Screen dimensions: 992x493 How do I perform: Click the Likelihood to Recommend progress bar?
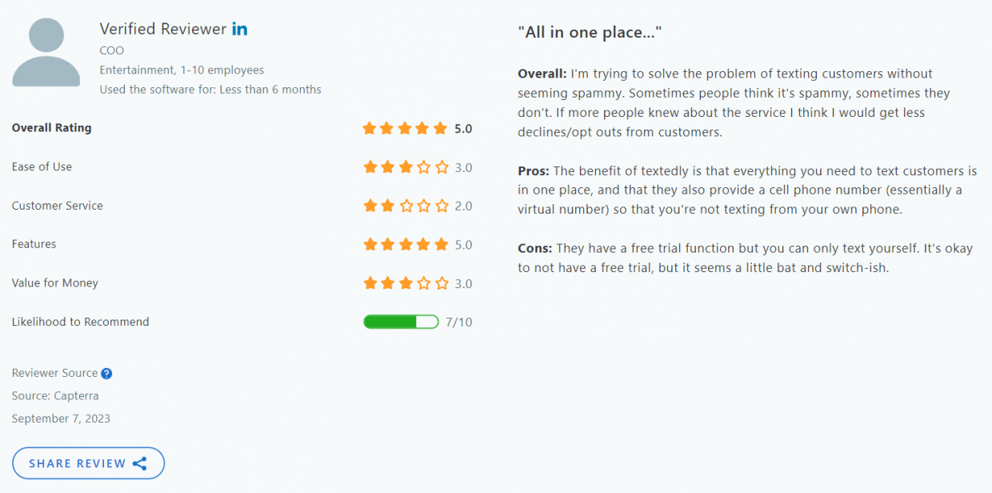401,322
